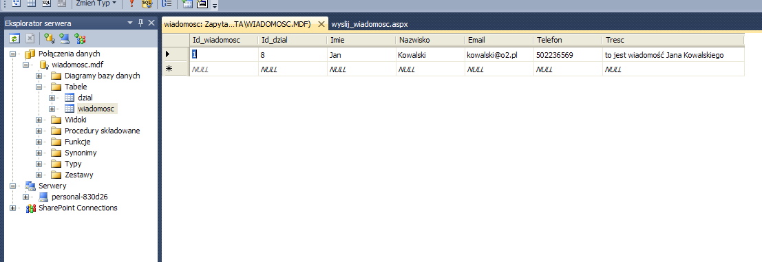The height and width of the screenshot is (262, 762).
Task: Expand the Zestawy folder
Action: (x=39, y=175)
